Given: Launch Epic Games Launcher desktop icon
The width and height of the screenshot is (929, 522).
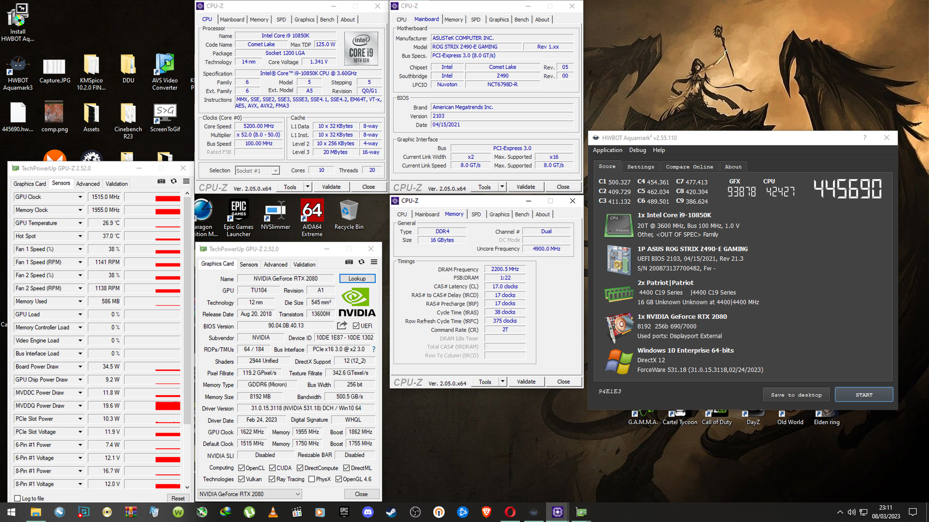Looking at the screenshot, I should point(239,218).
